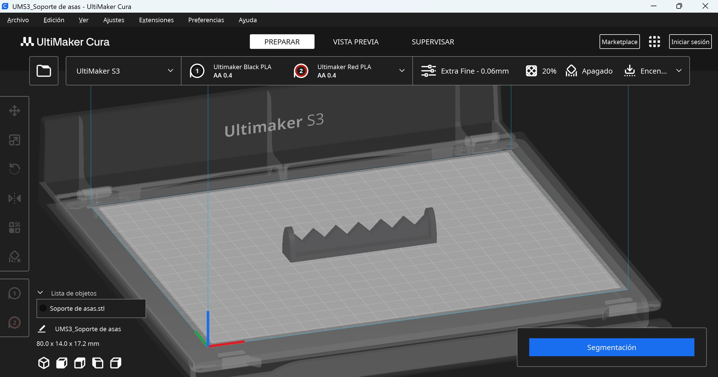The width and height of the screenshot is (718, 377).
Task: Select extruder 1 button in sidebar
Action: [14, 294]
